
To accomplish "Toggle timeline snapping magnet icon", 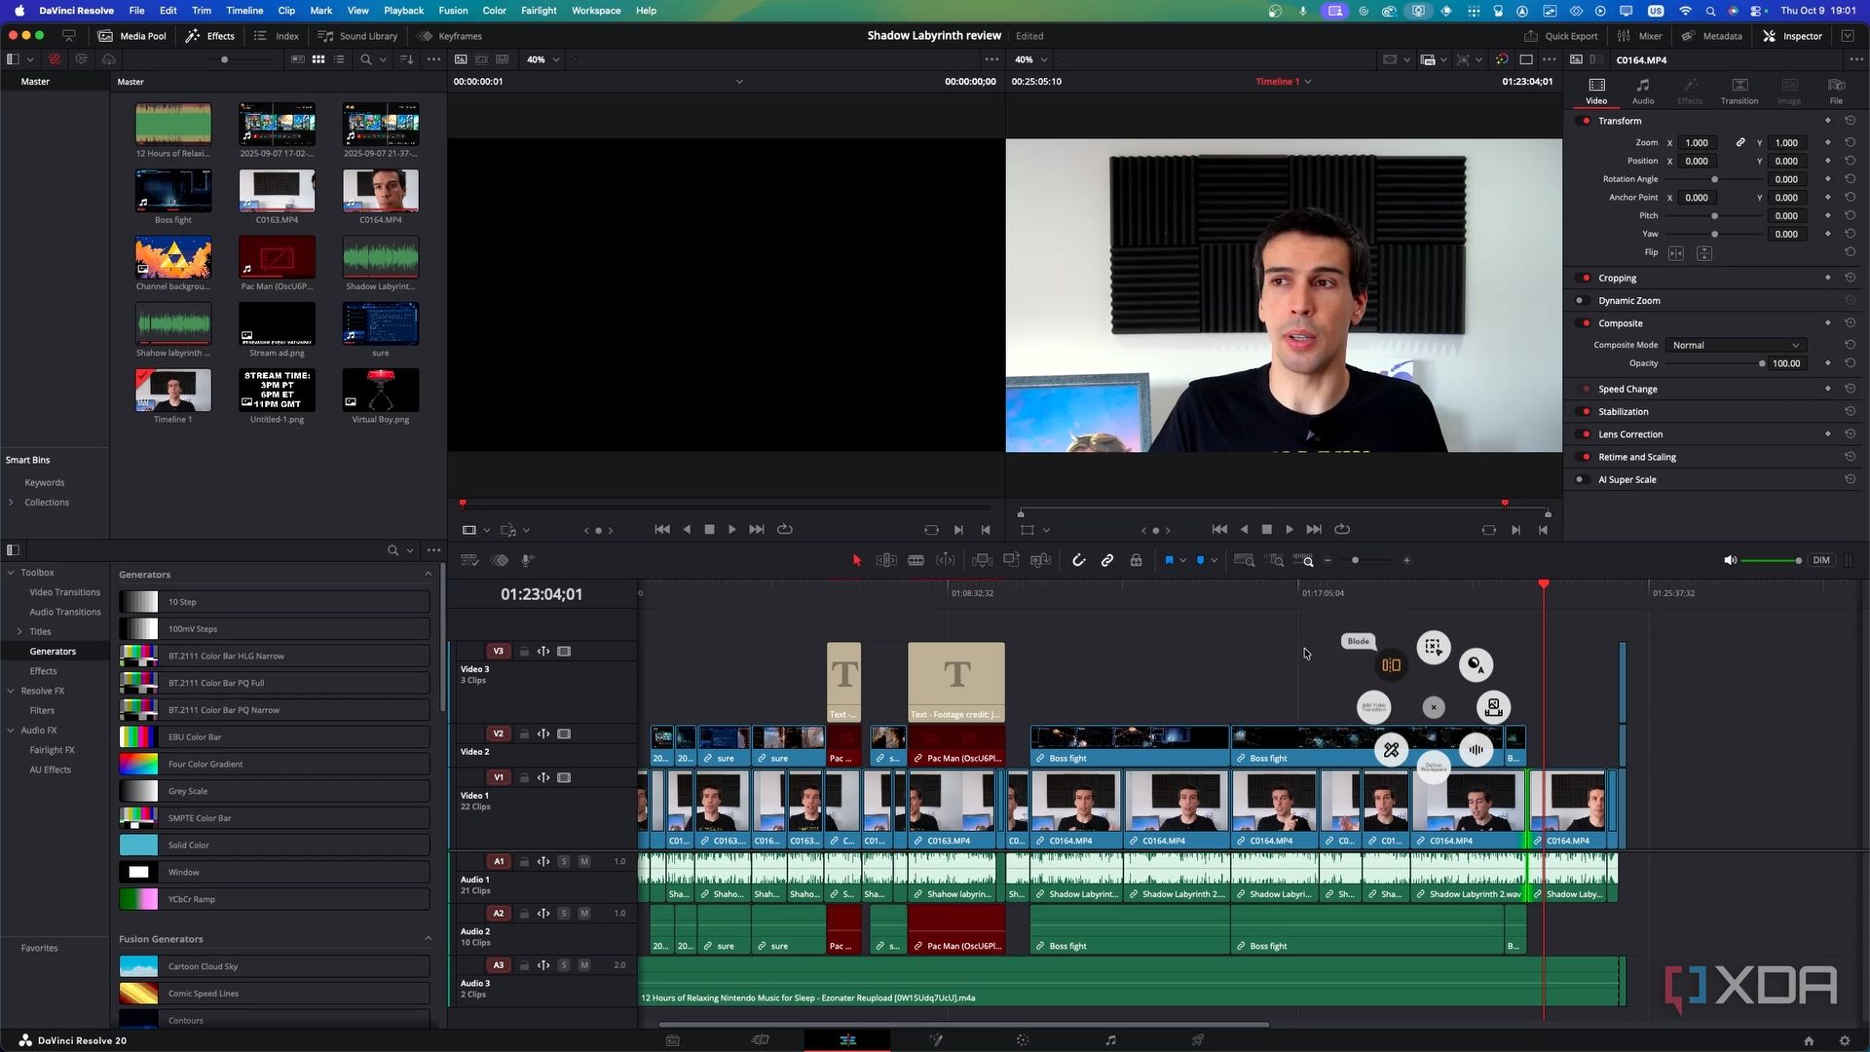I will (x=1078, y=560).
